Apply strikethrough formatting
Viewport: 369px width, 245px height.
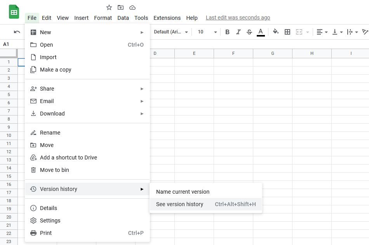(249, 32)
